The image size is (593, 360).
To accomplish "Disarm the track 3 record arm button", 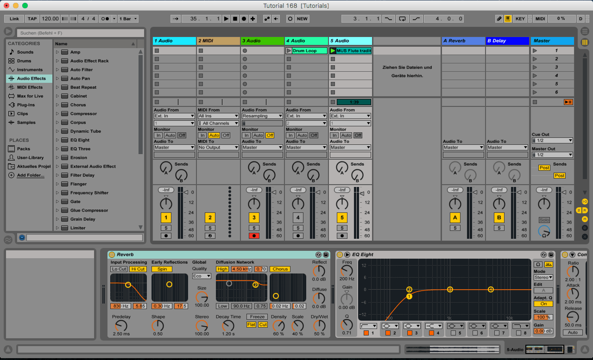I will [x=253, y=236].
